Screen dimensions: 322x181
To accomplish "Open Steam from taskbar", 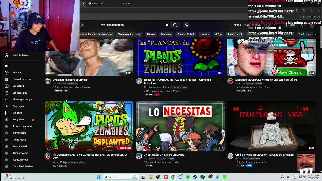I will 195,177.
